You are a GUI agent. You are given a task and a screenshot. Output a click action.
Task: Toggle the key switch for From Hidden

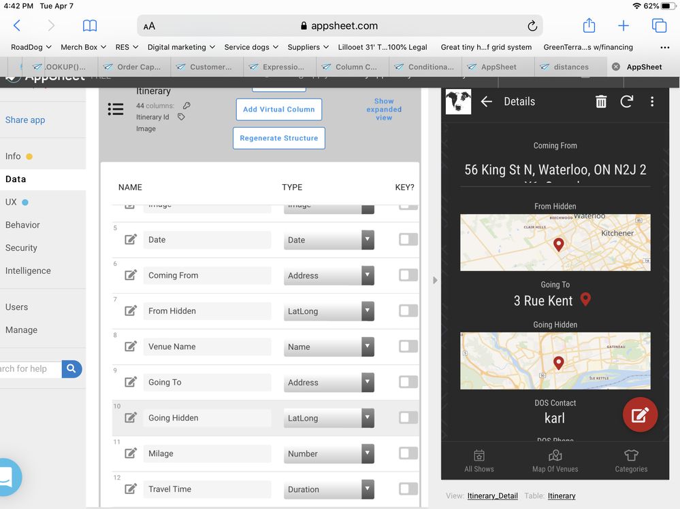coord(408,311)
